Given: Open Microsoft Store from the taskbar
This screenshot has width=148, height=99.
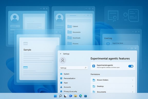Looking at the screenshot, I should (x=86, y=96).
